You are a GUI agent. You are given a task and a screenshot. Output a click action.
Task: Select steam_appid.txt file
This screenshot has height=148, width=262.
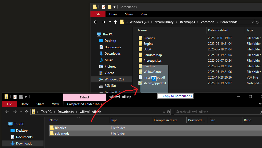tap(155, 83)
